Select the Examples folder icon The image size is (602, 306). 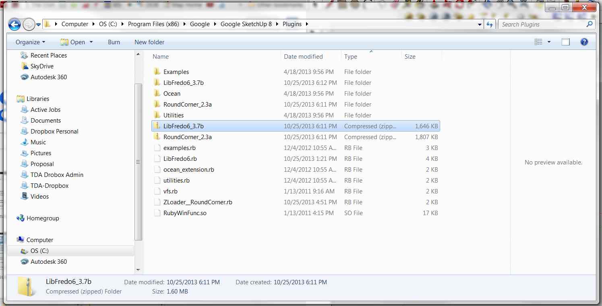(x=157, y=72)
